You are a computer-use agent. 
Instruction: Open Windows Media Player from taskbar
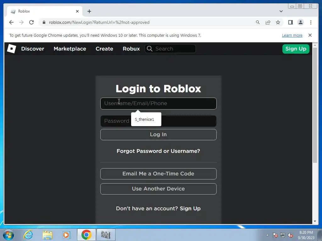67,235
